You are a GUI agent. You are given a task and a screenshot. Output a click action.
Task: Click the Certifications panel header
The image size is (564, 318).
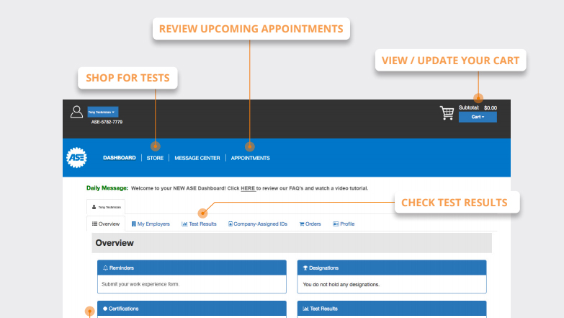(192, 309)
